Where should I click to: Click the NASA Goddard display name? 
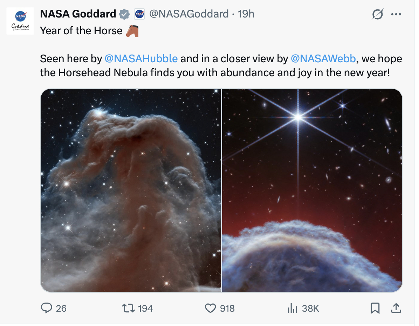click(78, 14)
